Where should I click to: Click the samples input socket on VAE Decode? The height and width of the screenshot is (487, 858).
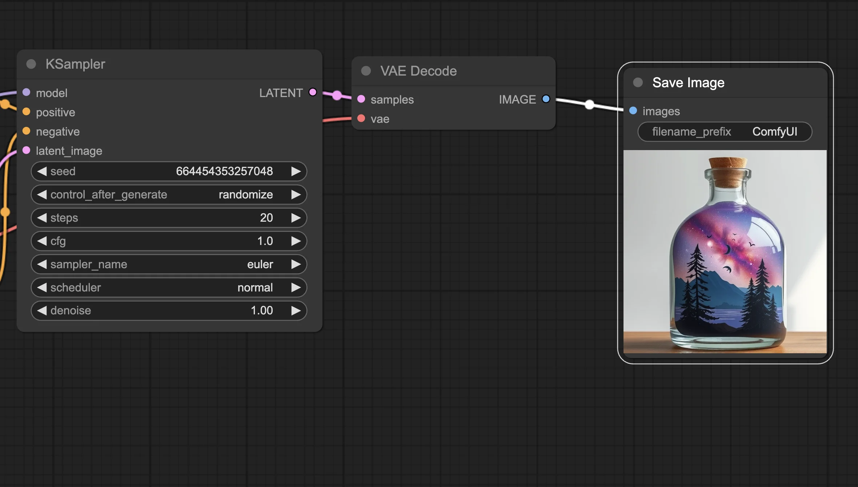(361, 99)
